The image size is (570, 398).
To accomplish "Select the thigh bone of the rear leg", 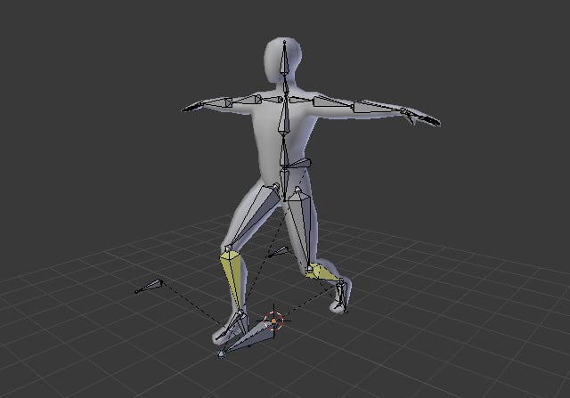I will pyautogui.click(x=297, y=223).
